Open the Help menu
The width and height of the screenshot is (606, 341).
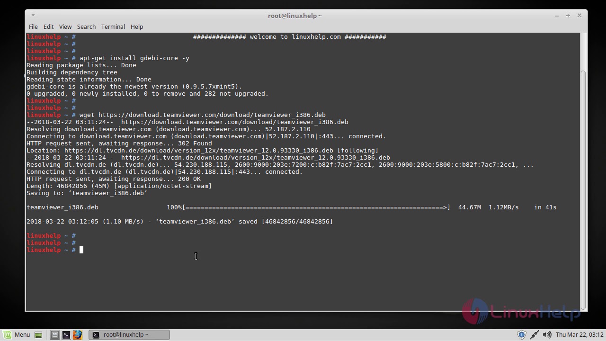137,27
